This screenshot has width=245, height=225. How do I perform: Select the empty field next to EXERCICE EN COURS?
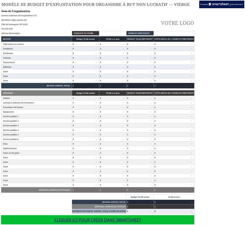(x=113, y=33)
